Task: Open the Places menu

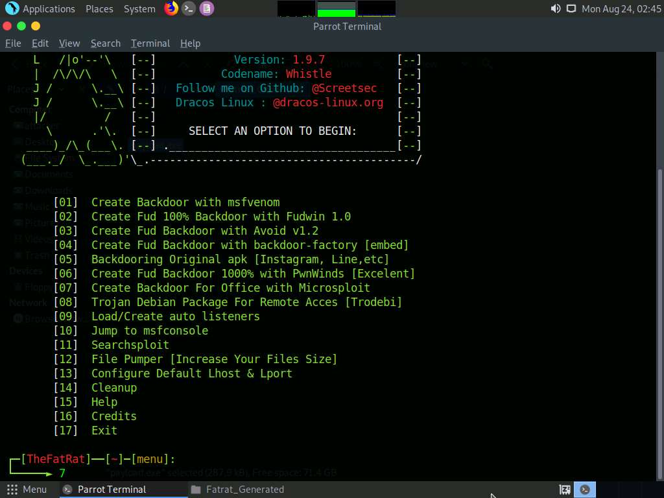Action: pyautogui.click(x=99, y=9)
